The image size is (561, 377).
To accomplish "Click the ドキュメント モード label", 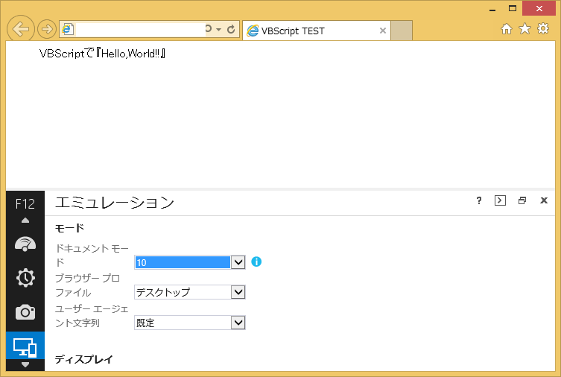I will click(92, 255).
